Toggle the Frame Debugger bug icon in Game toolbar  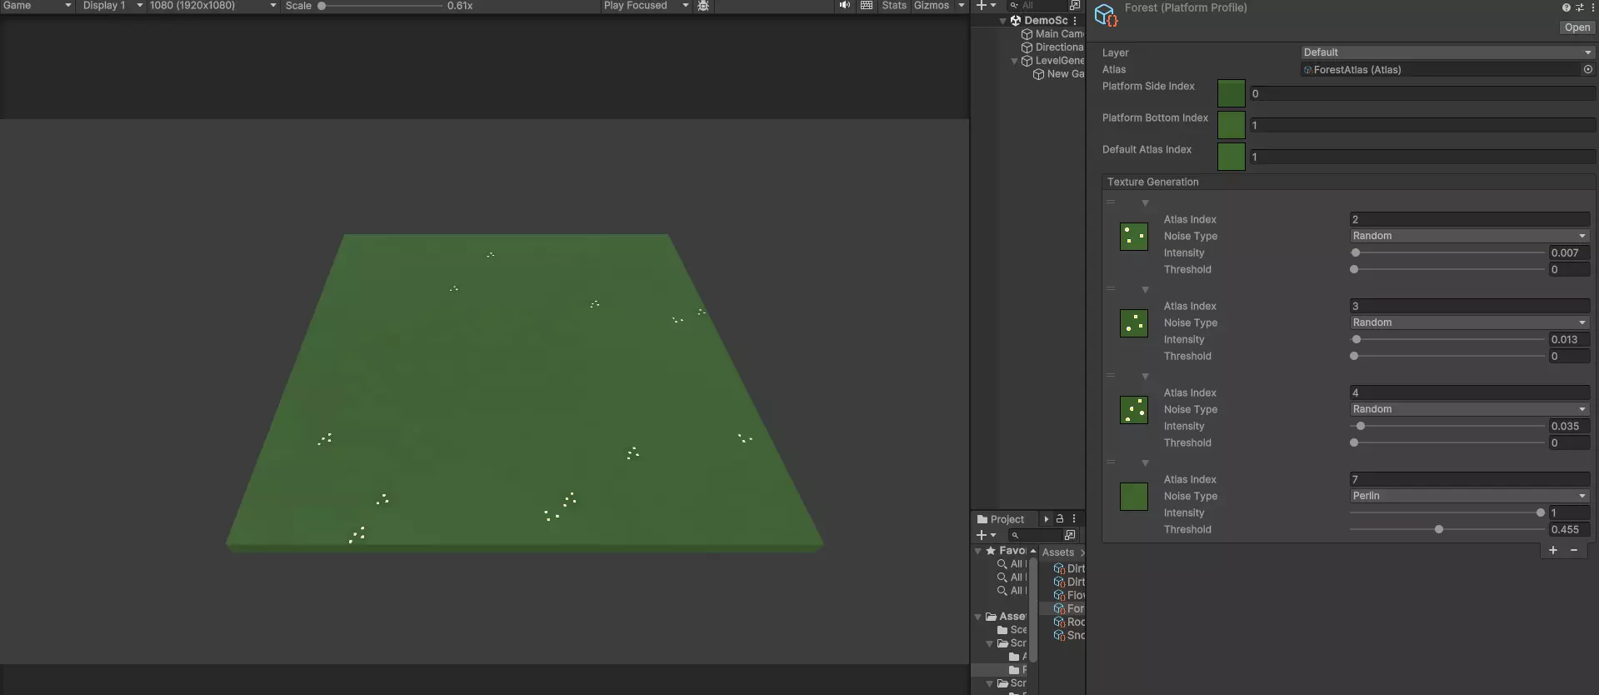[x=703, y=6]
